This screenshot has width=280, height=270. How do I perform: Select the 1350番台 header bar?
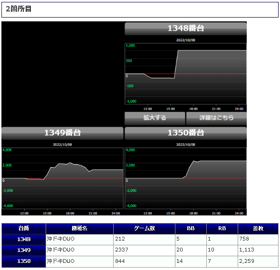pos(186,133)
